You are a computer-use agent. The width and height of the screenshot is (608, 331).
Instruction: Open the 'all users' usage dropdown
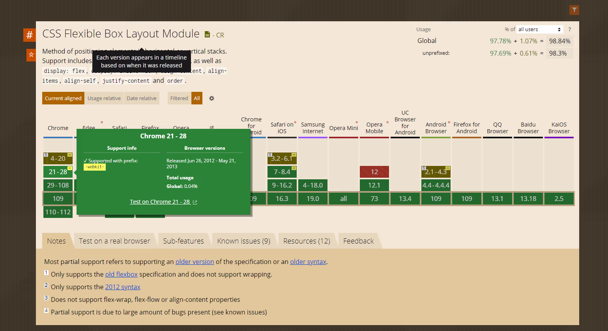pyautogui.click(x=540, y=30)
